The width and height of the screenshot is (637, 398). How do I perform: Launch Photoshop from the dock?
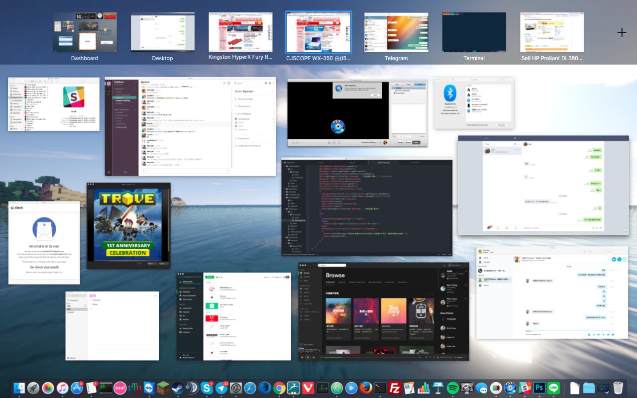click(x=539, y=388)
